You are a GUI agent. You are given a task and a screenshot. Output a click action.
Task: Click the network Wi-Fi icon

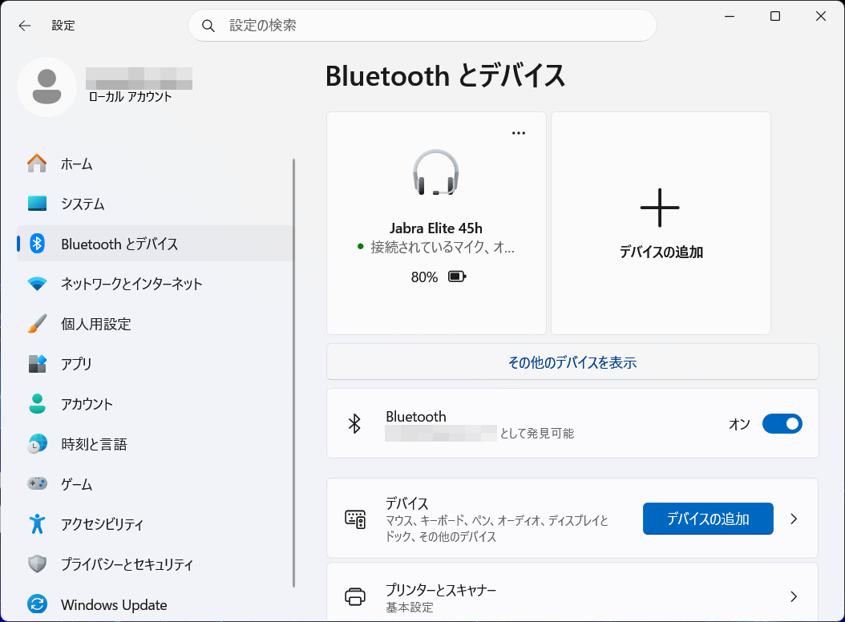click(x=37, y=284)
